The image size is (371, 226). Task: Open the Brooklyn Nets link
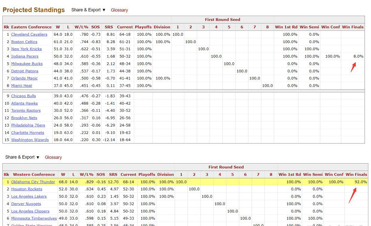24,118
